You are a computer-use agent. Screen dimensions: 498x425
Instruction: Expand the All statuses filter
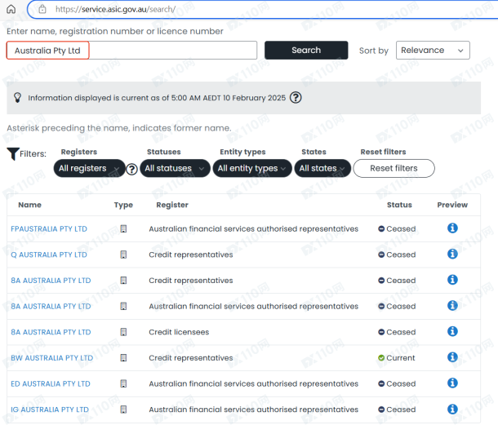pyautogui.click(x=175, y=168)
